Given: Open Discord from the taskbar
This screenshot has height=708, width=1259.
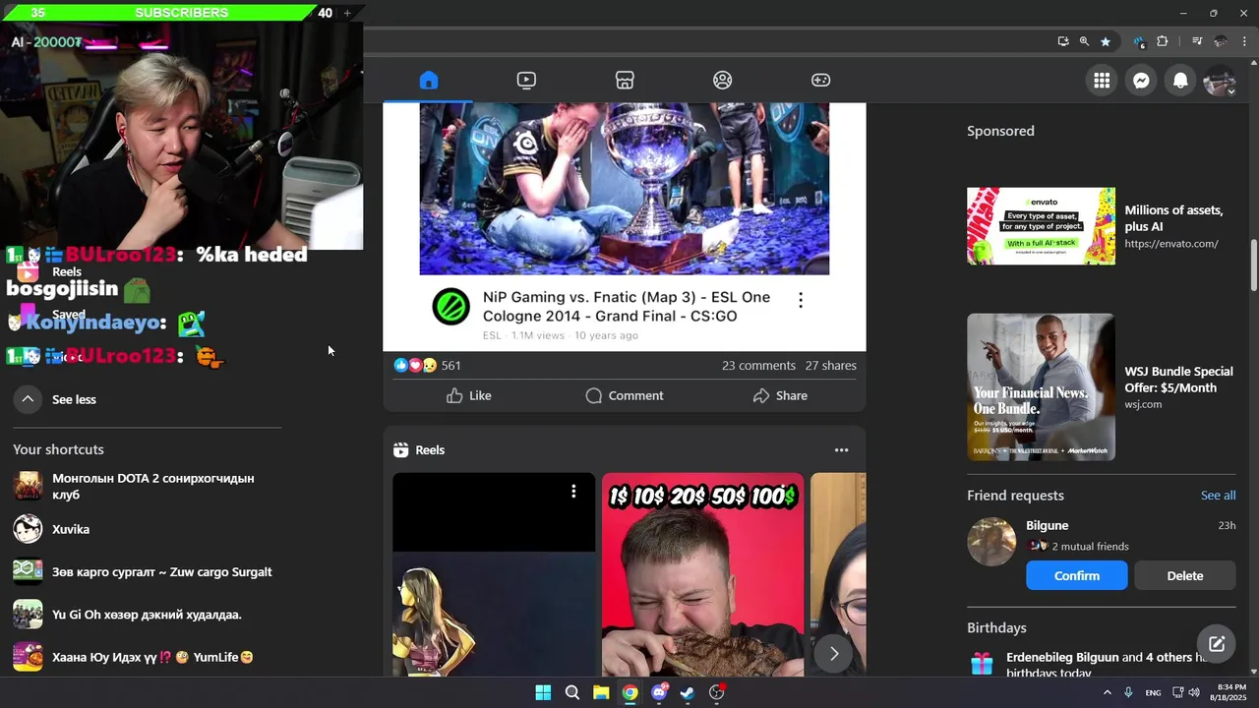Looking at the screenshot, I should click(659, 692).
